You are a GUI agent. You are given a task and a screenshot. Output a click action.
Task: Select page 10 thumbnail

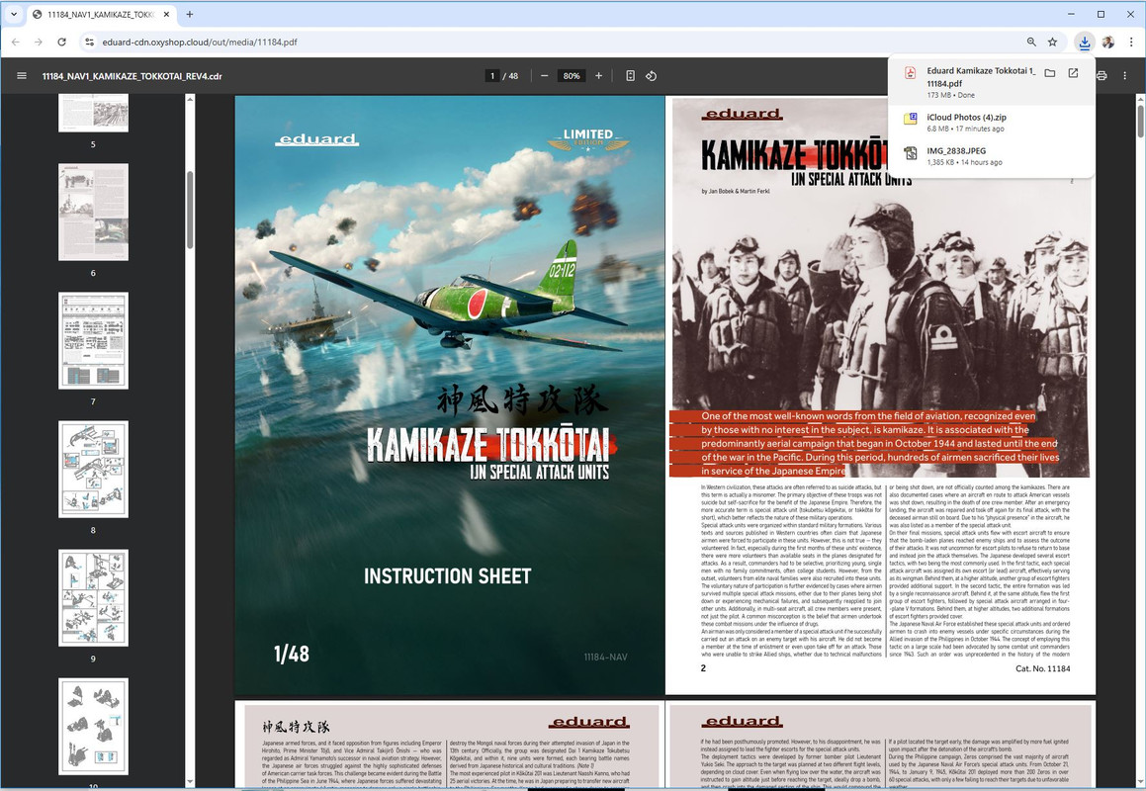point(94,727)
